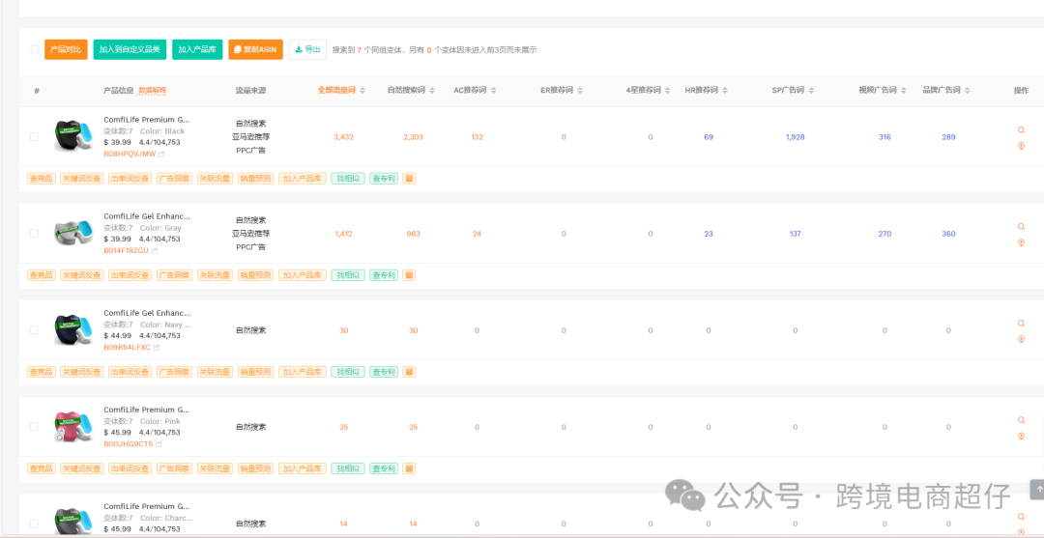Click 关键词反查 under the Black product
The image size is (1044, 538).
pyautogui.click(x=82, y=179)
